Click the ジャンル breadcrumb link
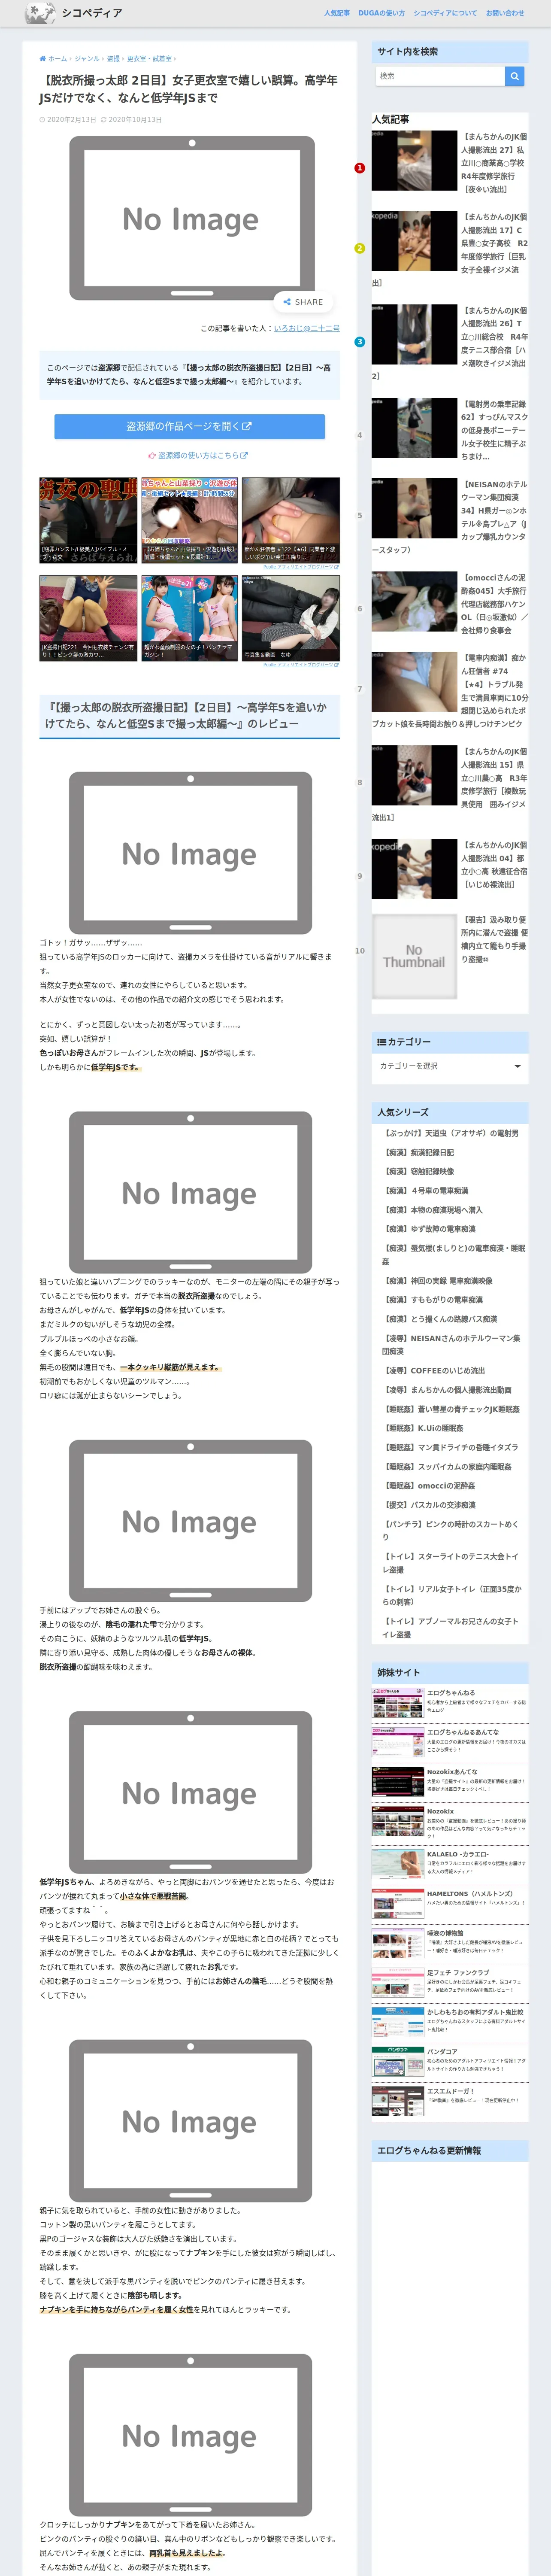 (87, 59)
